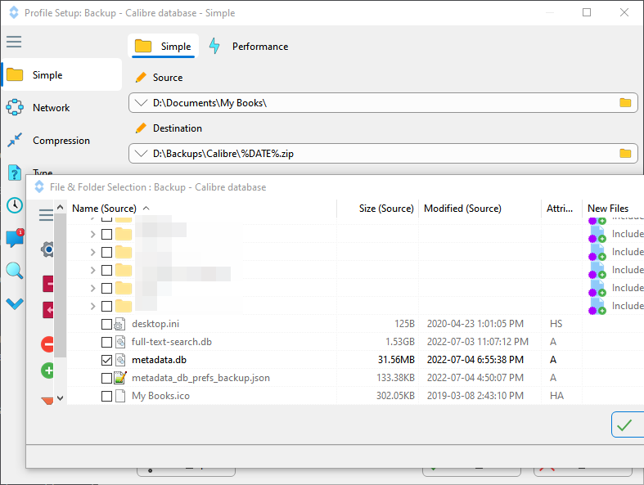Click the pencil icon next to Source
This screenshot has height=485, width=644.
click(x=141, y=77)
